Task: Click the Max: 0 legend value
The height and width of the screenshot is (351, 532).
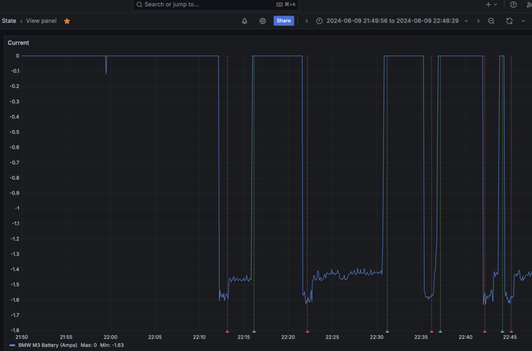Action: [89, 345]
